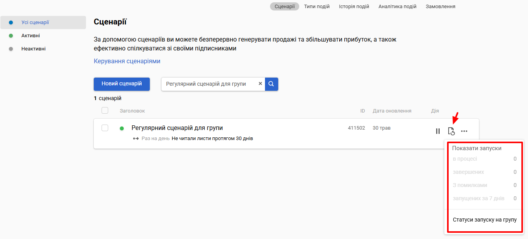Select the blue dot beside Усі сценарії

coord(11,23)
